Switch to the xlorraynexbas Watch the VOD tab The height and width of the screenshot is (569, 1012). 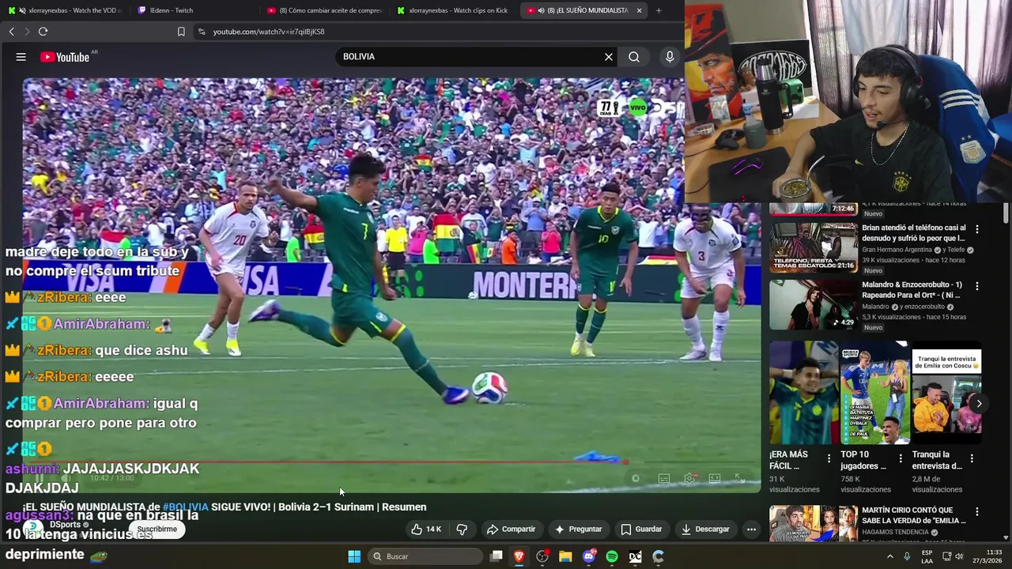(x=66, y=10)
